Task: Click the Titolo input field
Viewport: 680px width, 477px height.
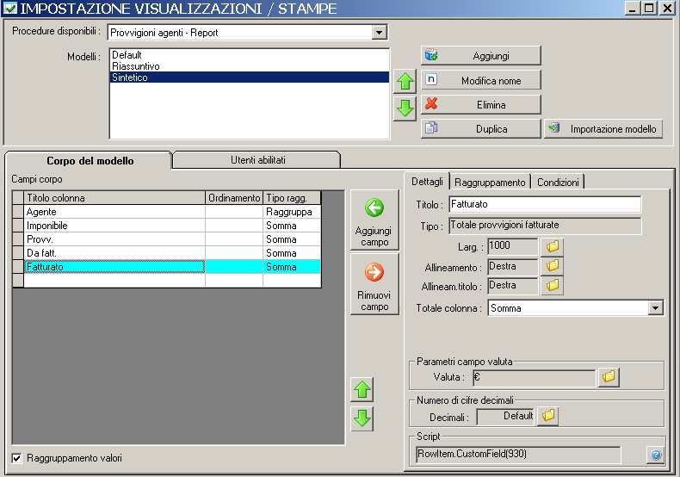Action: click(545, 204)
